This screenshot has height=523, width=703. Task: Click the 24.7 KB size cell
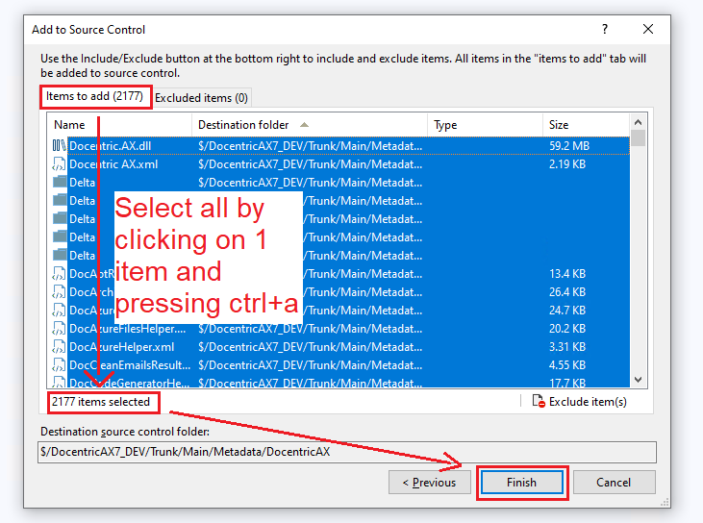(567, 311)
